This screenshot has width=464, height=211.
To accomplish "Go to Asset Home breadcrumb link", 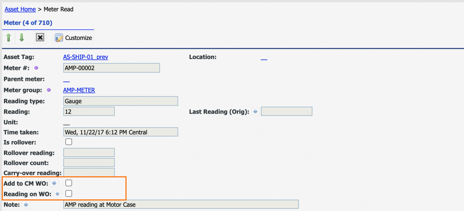I will 20,9.
